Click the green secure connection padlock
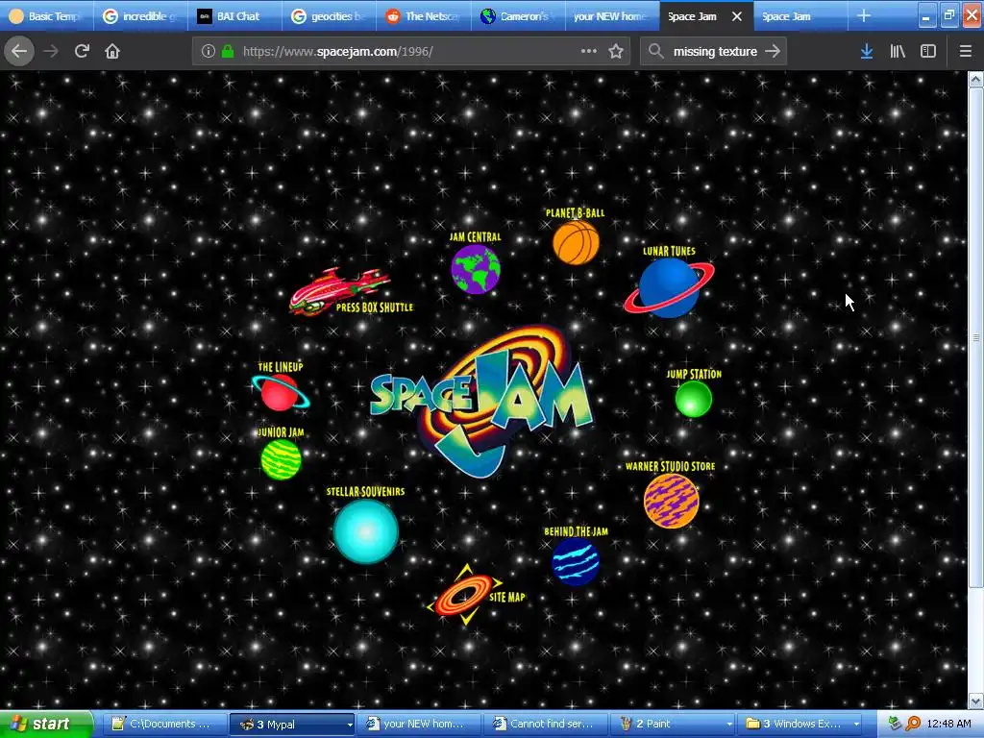Image resolution: width=984 pixels, height=738 pixels. pyautogui.click(x=228, y=52)
